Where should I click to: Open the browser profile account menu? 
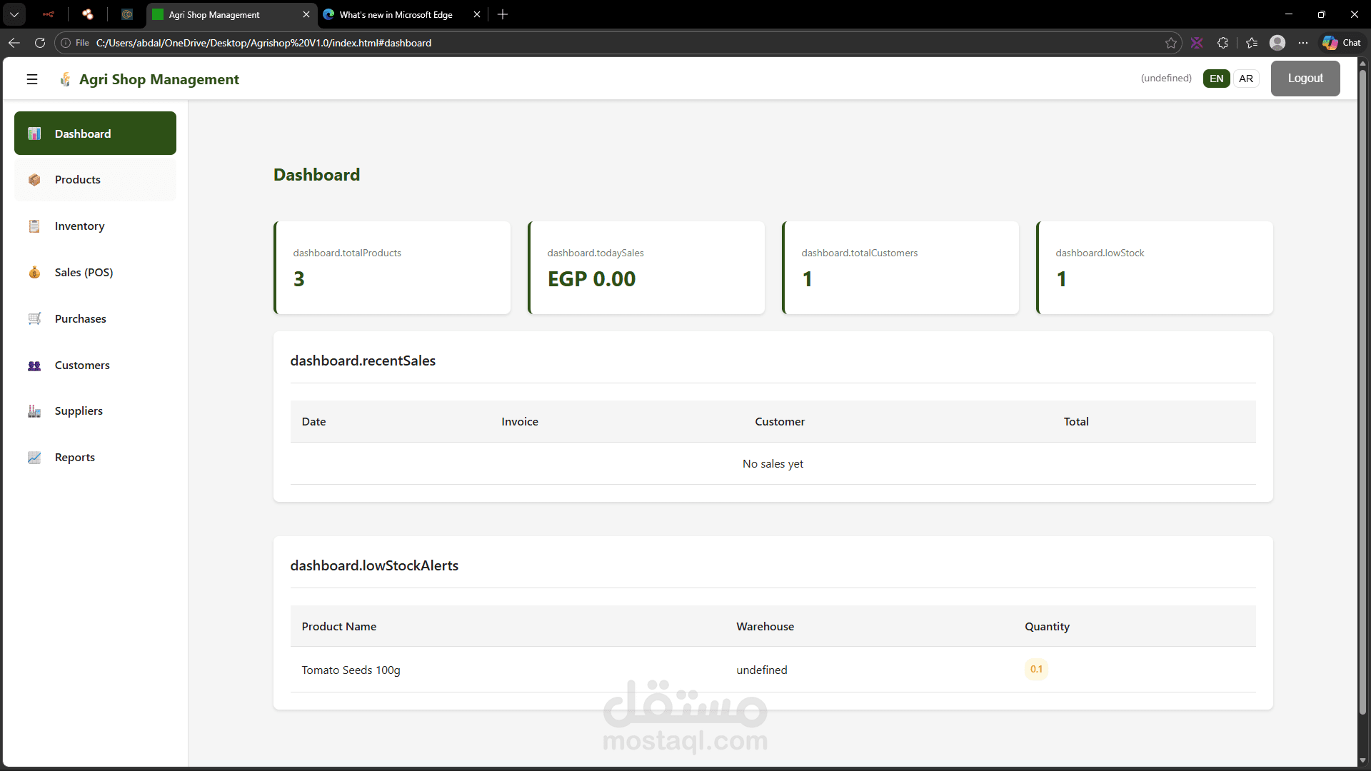pyautogui.click(x=1278, y=43)
